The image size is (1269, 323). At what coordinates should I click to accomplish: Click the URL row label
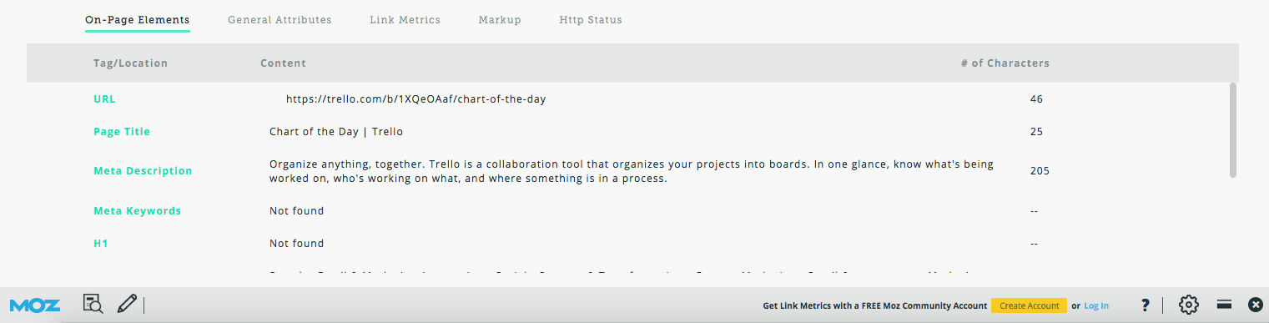pos(104,98)
